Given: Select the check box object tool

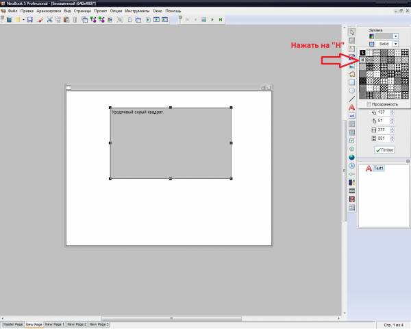Looking at the screenshot, I should tap(351, 141).
